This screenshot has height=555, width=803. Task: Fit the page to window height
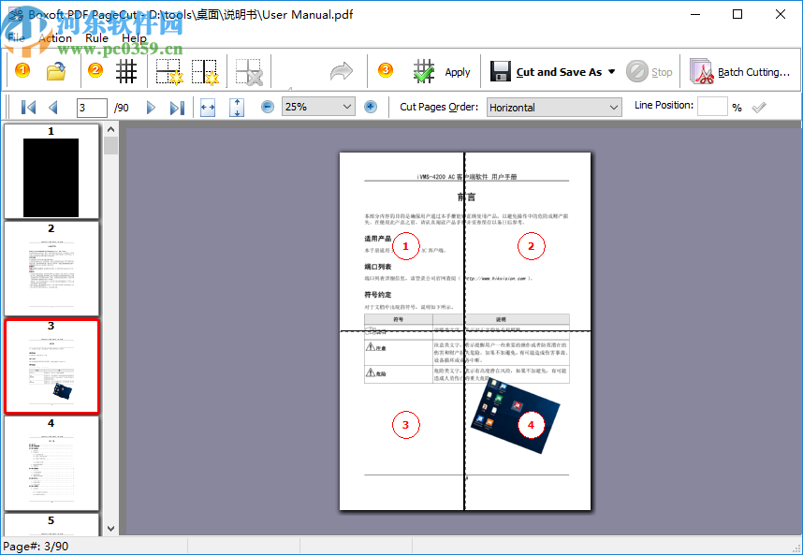click(x=237, y=107)
